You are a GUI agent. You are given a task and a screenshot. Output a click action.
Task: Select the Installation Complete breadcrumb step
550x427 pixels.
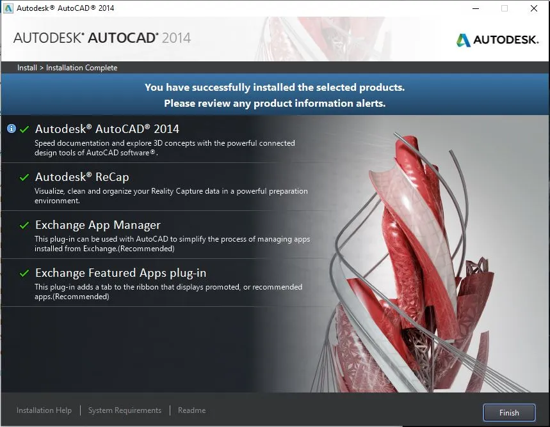[82, 67]
